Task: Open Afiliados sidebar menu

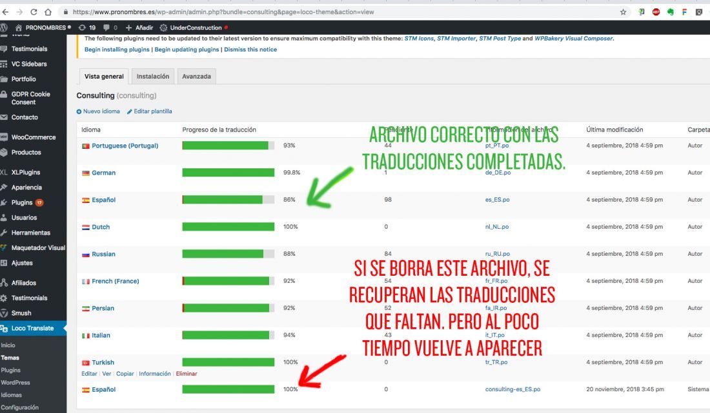Action: pos(23,283)
